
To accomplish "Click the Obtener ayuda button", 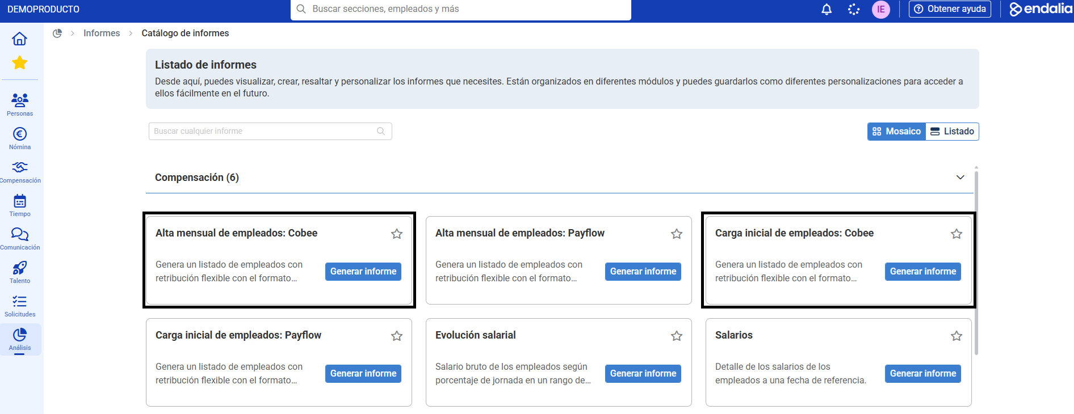I will (x=950, y=9).
